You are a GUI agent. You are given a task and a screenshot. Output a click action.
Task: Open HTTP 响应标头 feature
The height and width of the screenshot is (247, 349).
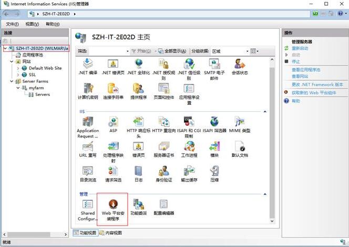click(x=138, y=127)
